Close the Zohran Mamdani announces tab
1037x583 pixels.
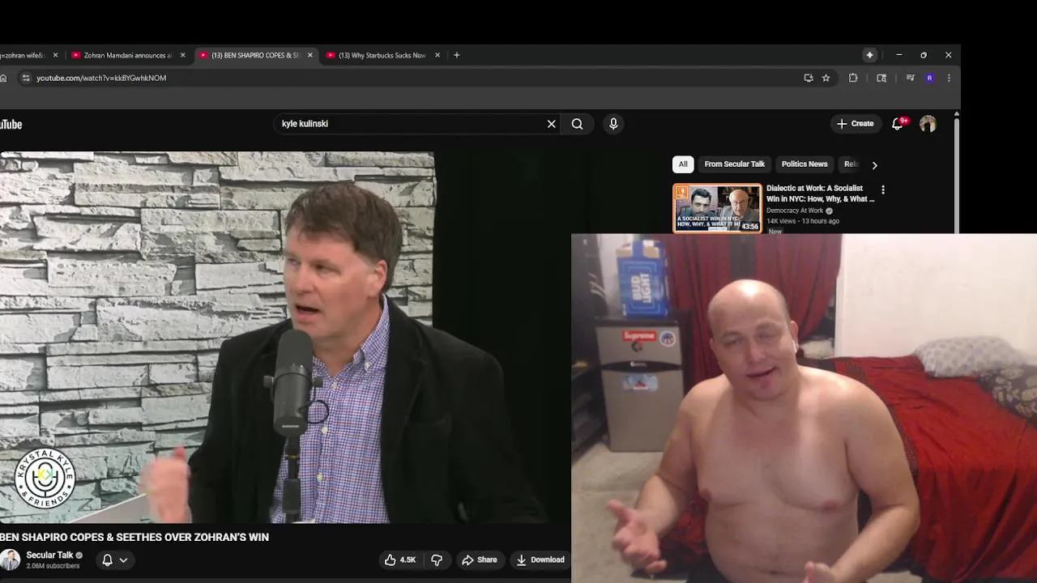(x=182, y=55)
